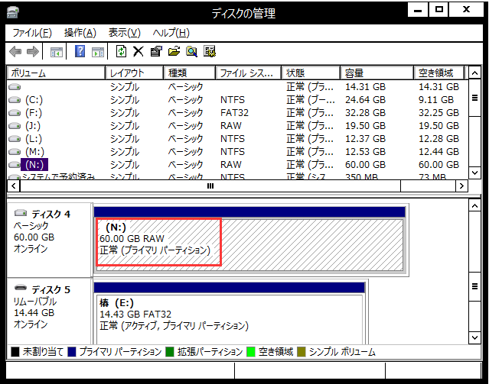Select the drive icon of the unnamed volume row
Viewport: 489px width, 384px height.
[x=15, y=87]
